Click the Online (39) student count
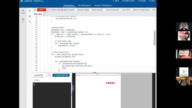The height and width of the screenshot is (108, 192). click(x=56, y=10)
